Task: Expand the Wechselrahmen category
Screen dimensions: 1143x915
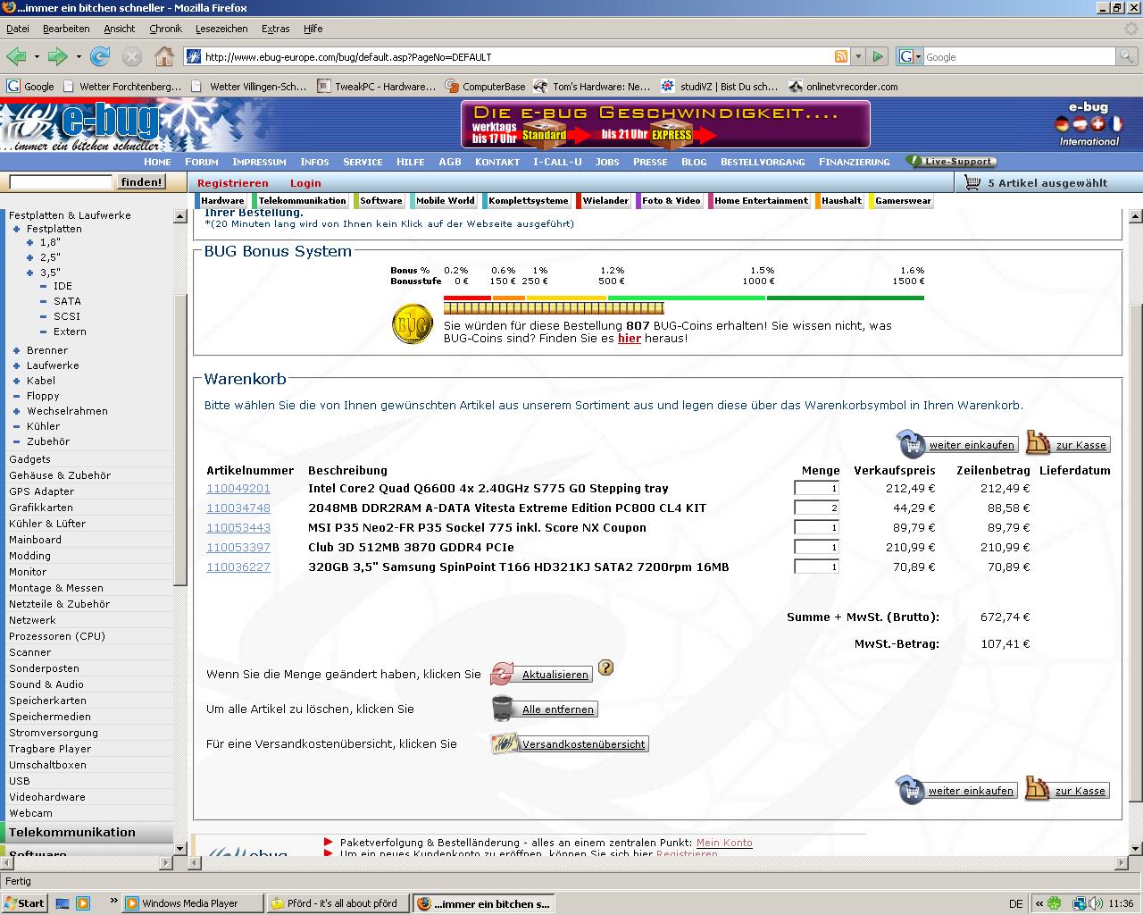Action: 16,412
